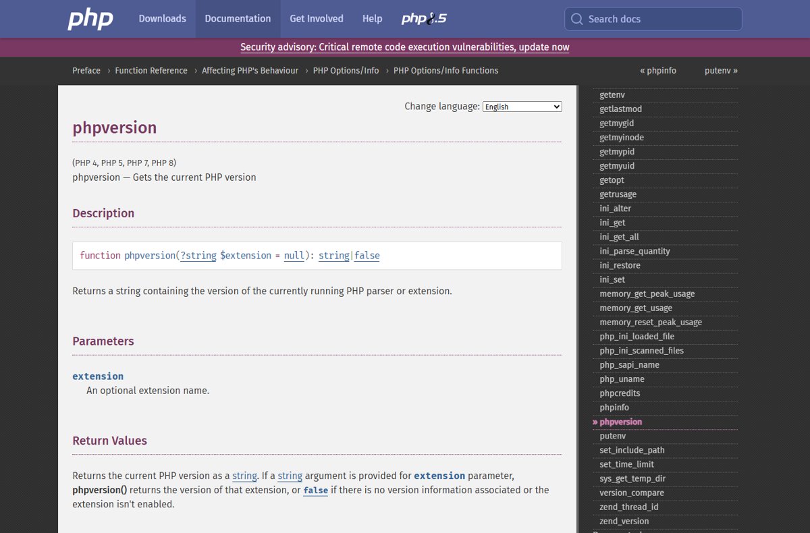The height and width of the screenshot is (533, 810).
Task: Click the Description section heading
Action: 103,213
